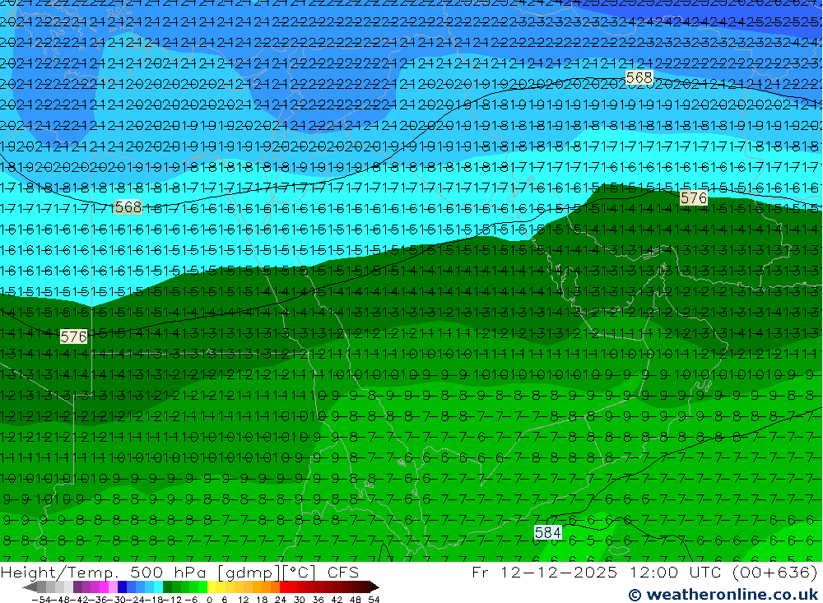Click the CFS model name label
This screenshot has width=823, height=603.
click(343, 572)
